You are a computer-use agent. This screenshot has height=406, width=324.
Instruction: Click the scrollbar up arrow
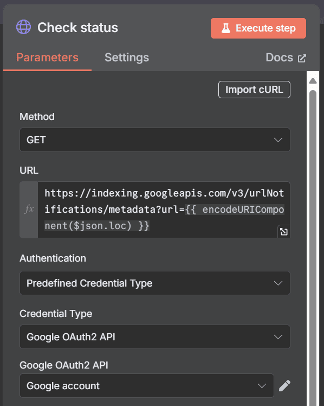point(313,81)
